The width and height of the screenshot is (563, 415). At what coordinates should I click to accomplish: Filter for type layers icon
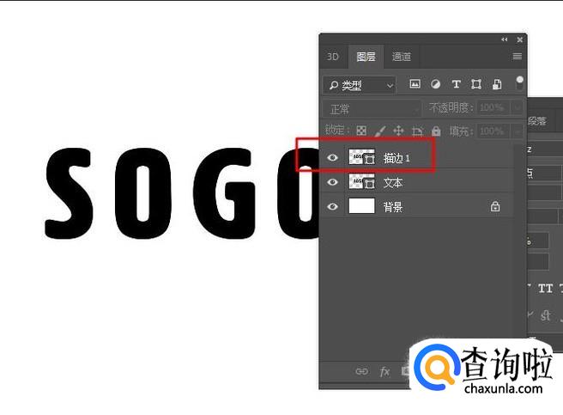coord(456,84)
